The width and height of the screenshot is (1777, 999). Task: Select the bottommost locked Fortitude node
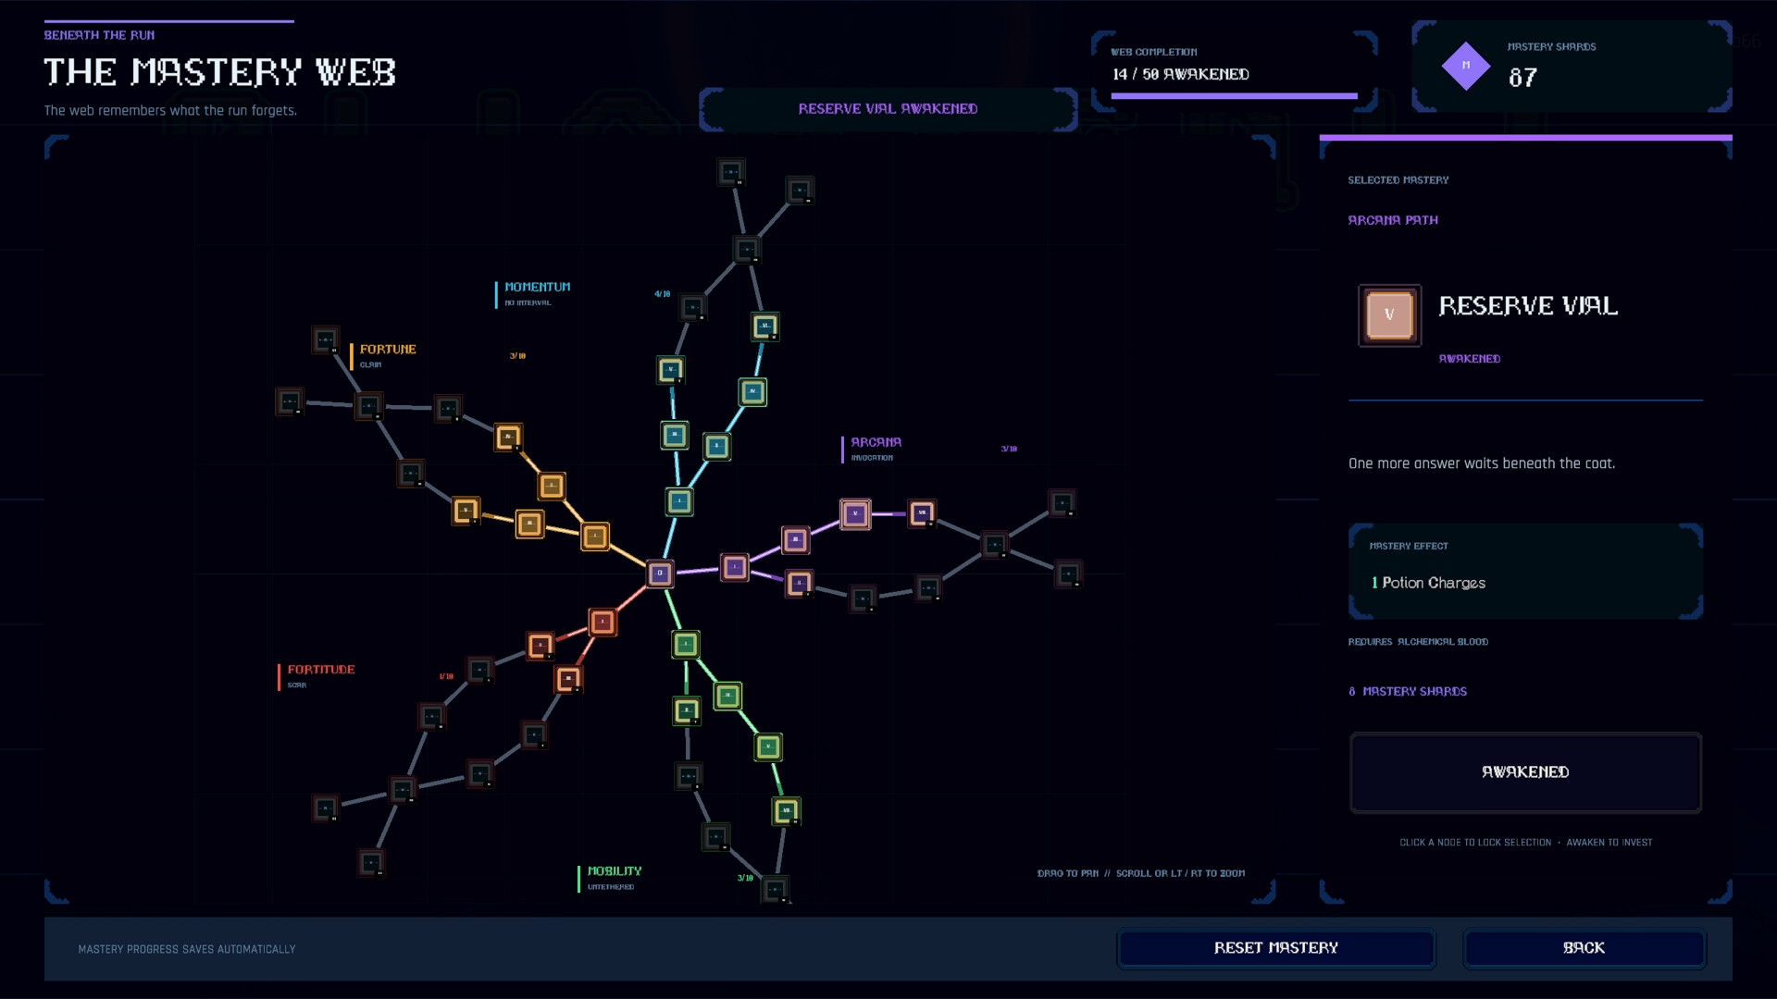[371, 863]
